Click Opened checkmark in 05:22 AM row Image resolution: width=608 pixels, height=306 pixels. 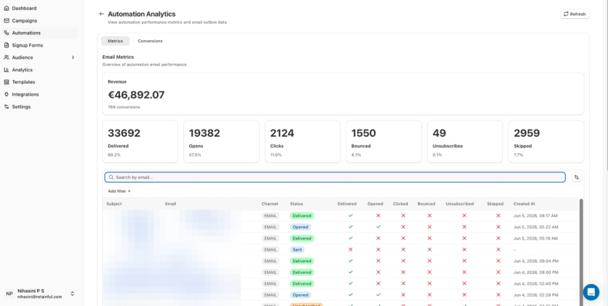(x=378, y=227)
